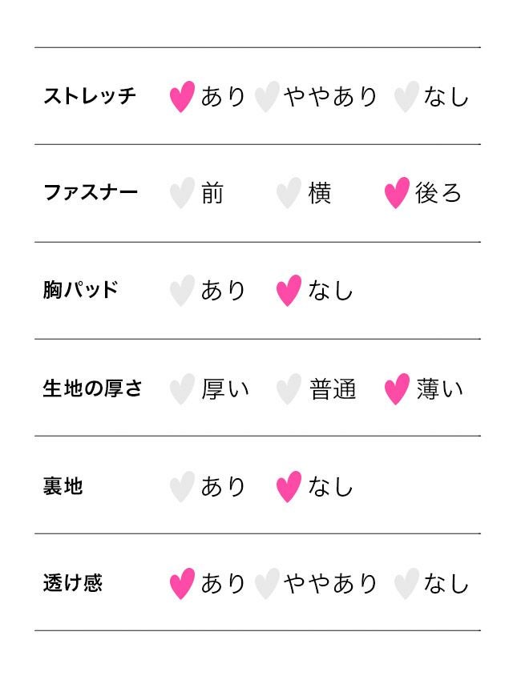This screenshot has width=513, height=684.
Task: Select the gray heart for 裏地 あり
Action: (x=183, y=487)
